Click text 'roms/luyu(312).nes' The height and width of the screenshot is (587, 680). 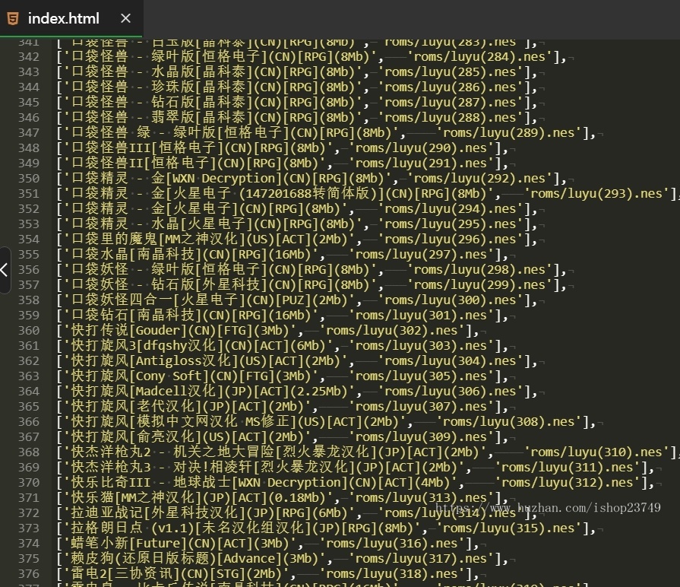567,482
